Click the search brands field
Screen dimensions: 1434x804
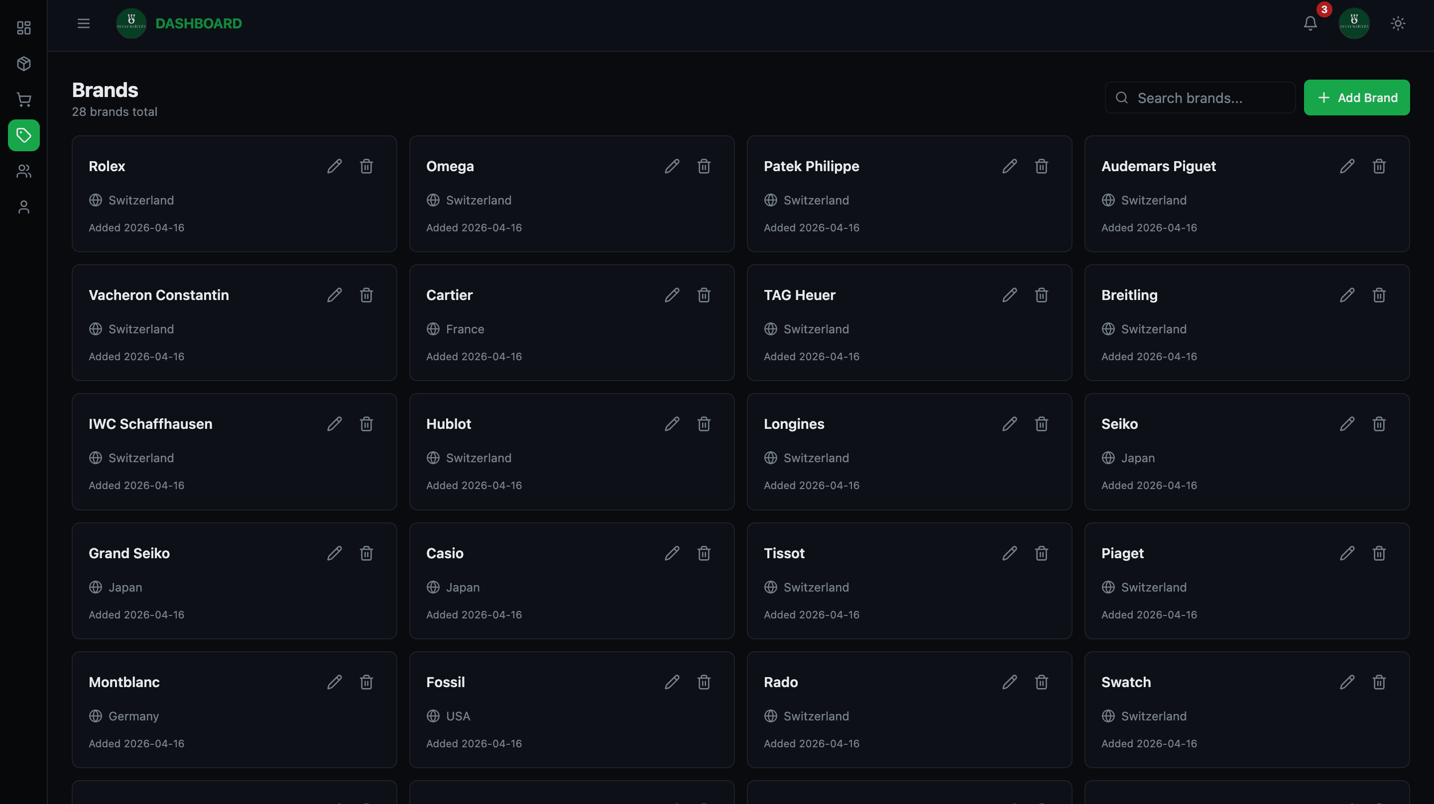pyautogui.click(x=1199, y=98)
